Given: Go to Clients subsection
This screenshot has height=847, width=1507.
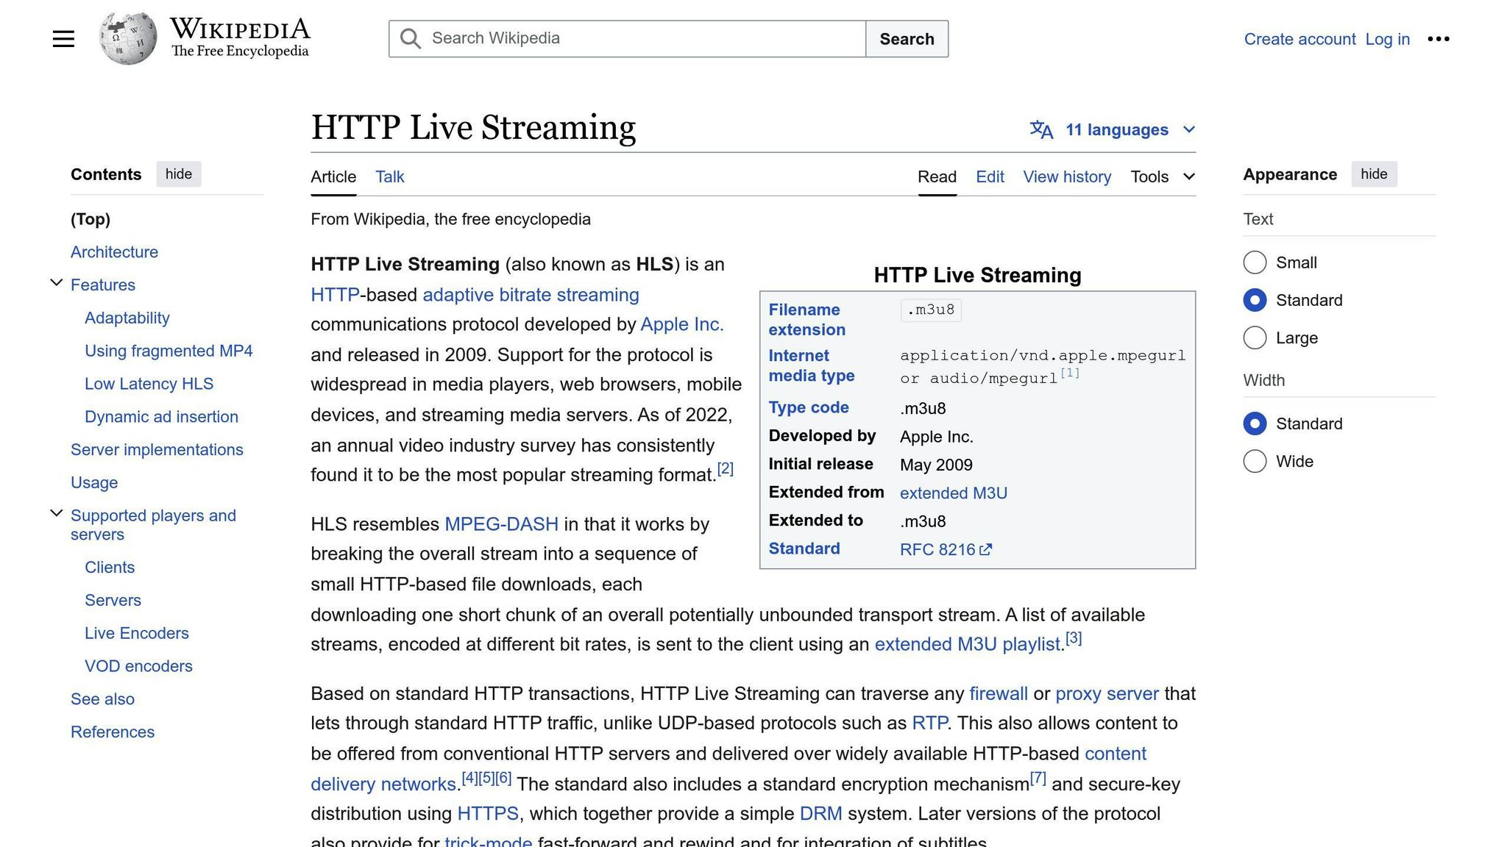Looking at the screenshot, I should (x=110, y=568).
